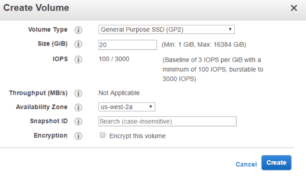The width and height of the screenshot is (306, 177).
Task: Click the Availability Zone dropdown arrow
Action: (151, 107)
